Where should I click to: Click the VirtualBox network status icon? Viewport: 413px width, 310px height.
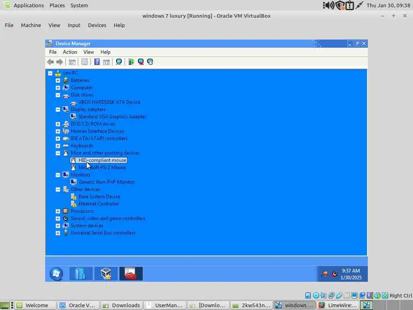click(332, 295)
